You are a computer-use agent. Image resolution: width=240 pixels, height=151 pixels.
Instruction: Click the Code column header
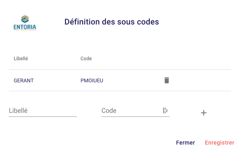(86, 59)
